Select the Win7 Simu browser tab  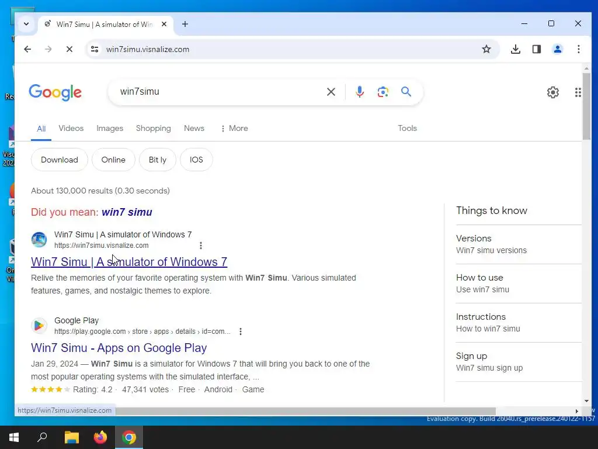pyautogui.click(x=104, y=25)
